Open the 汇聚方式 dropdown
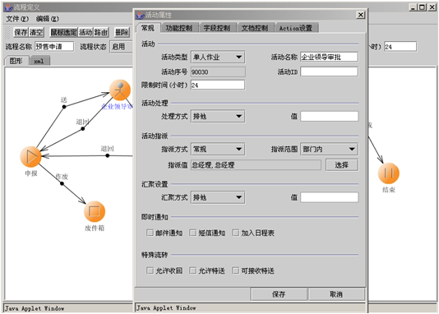Viewport: 439px width, 314px height. click(x=218, y=197)
